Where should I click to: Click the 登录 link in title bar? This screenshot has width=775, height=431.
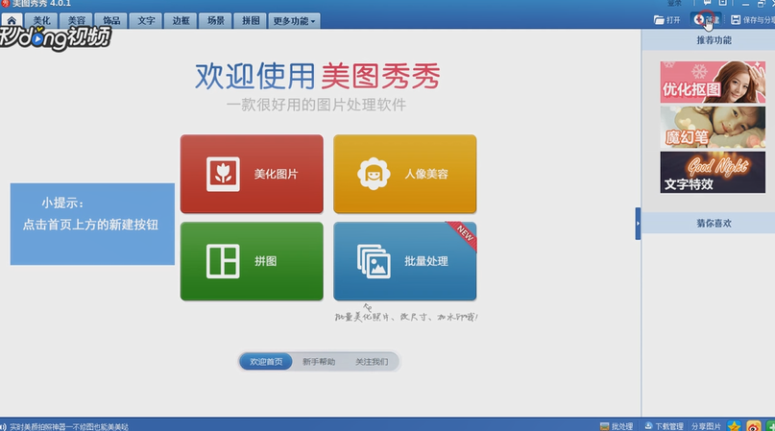[675, 3]
